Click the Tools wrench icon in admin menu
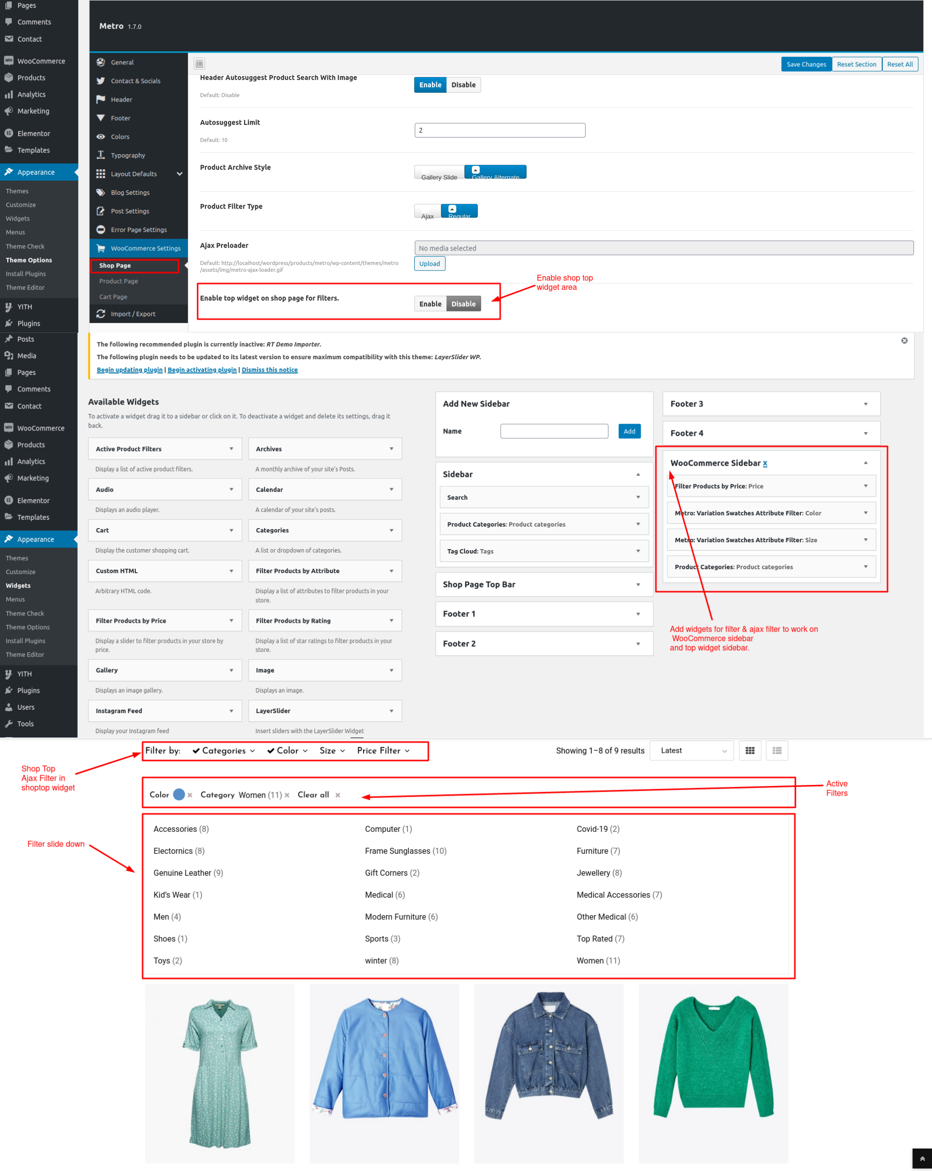932x1171 pixels. tap(9, 723)
